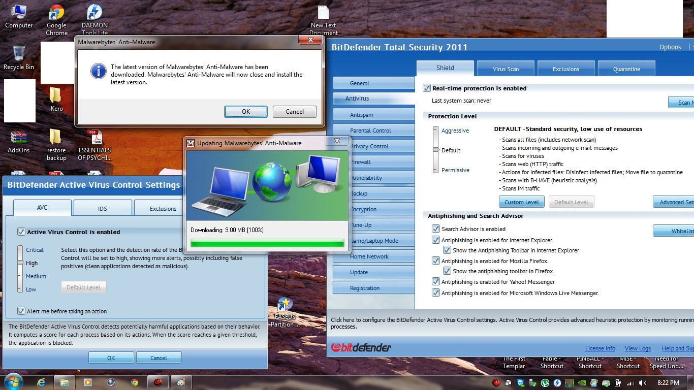Screen dimensions: 694x390
Task: Switch to the Virus Scan tab
Action: (506, 69)
